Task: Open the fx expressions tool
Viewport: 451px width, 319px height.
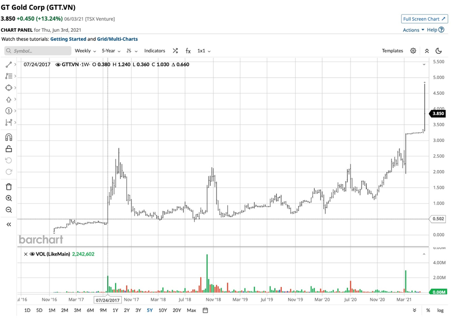Action: pyautogui.click(x=188, y=51)
